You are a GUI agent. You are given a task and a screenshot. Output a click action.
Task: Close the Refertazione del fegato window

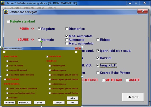pos(143,11)
